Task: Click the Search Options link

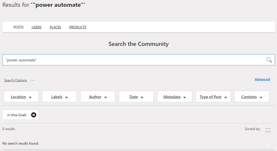Action: click(x=16, y=80)
